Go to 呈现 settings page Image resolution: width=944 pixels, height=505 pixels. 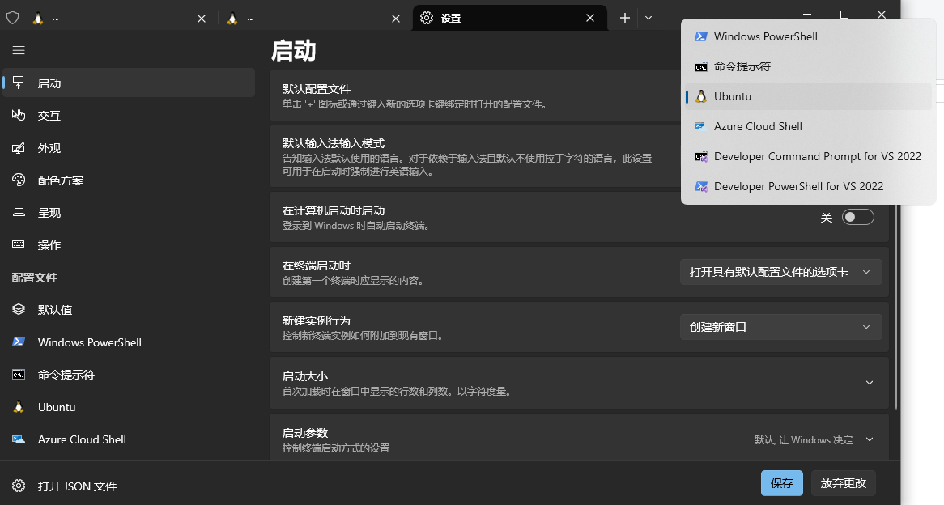pos(130,213)
